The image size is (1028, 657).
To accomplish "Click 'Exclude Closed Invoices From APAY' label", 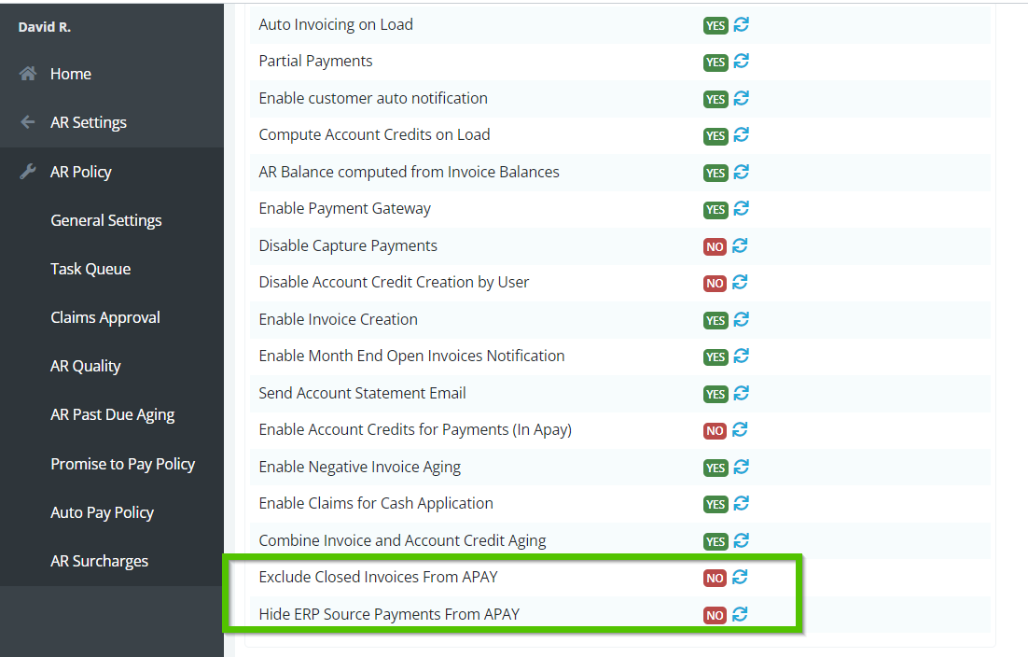I will click(379, 577).
